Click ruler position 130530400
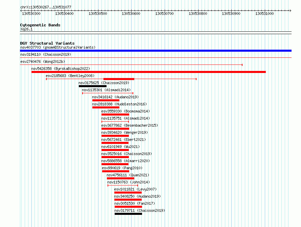Image resolution: width=301 pixels, height=227 pixels. tap(64, 14)
